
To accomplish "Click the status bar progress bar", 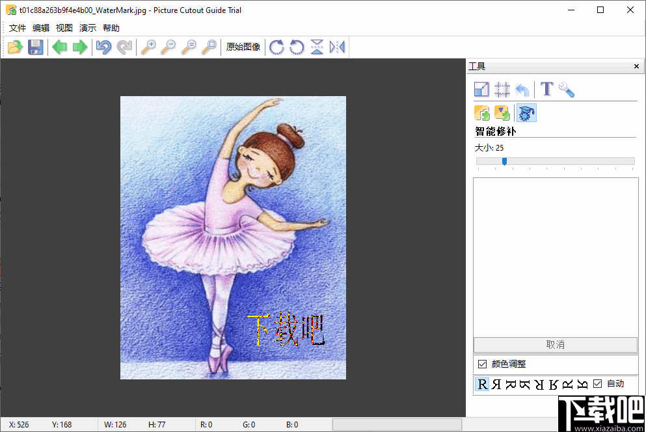I will [397, 425].
